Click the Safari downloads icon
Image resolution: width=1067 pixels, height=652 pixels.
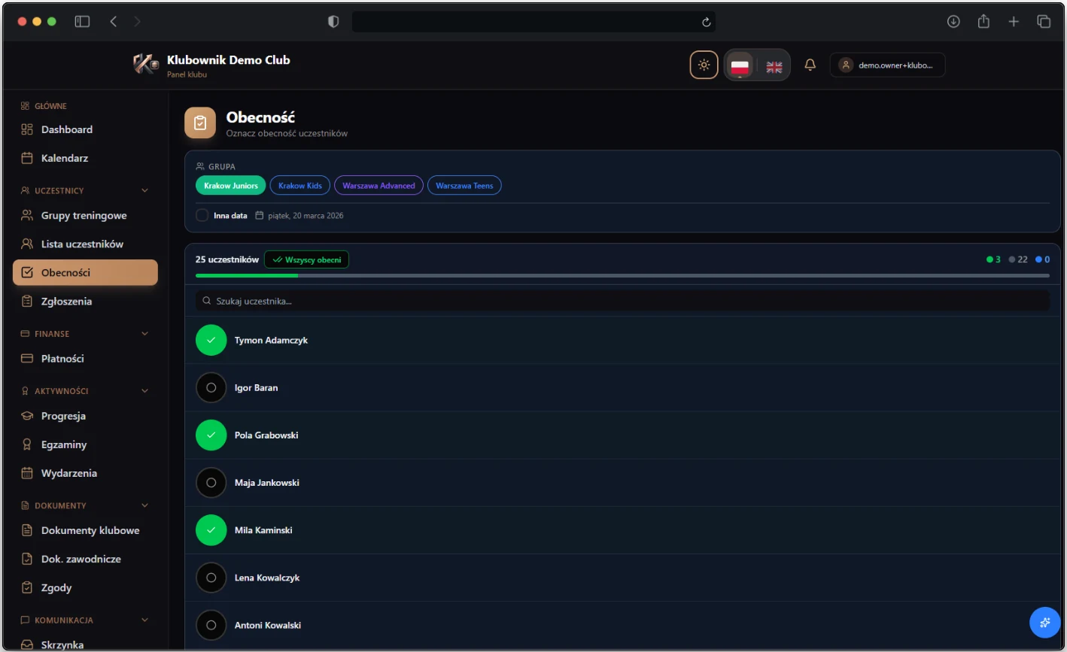click(x=953, y=22)
